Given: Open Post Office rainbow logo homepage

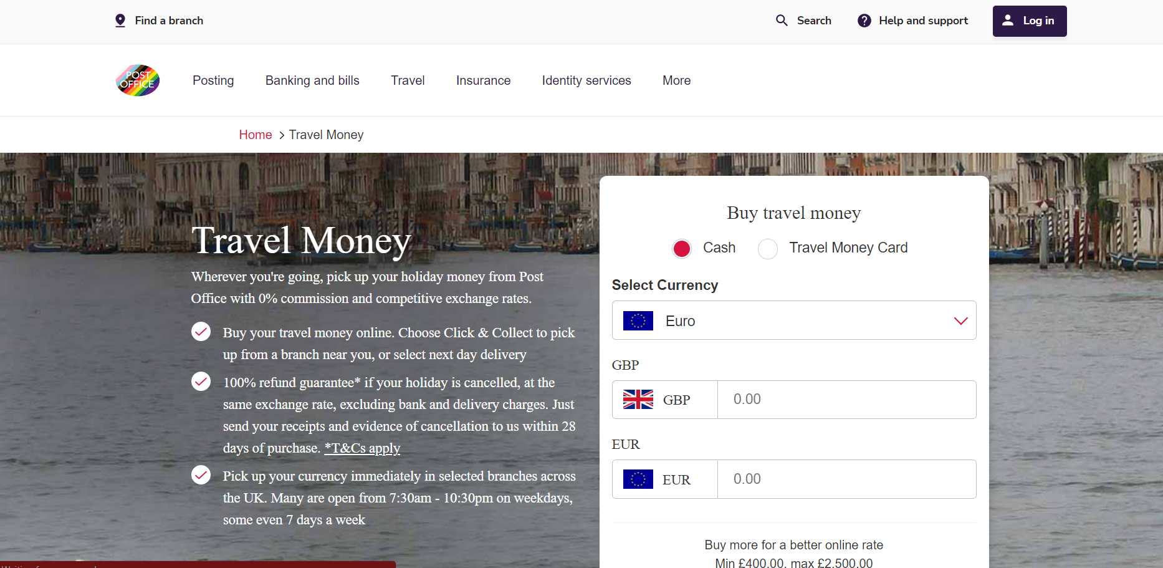Looking at the screenshot, I should coord(138,80).
